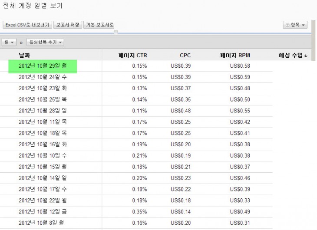Click the 0.20% CTR value
Viewport: 317px width, 230px height.
139,178
